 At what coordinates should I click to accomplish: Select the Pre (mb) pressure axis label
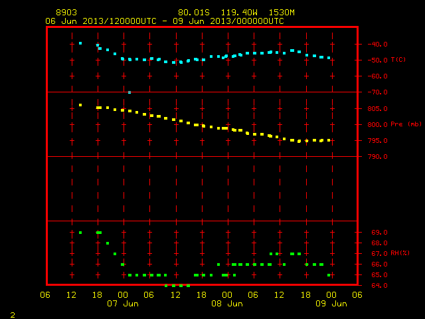406,124
